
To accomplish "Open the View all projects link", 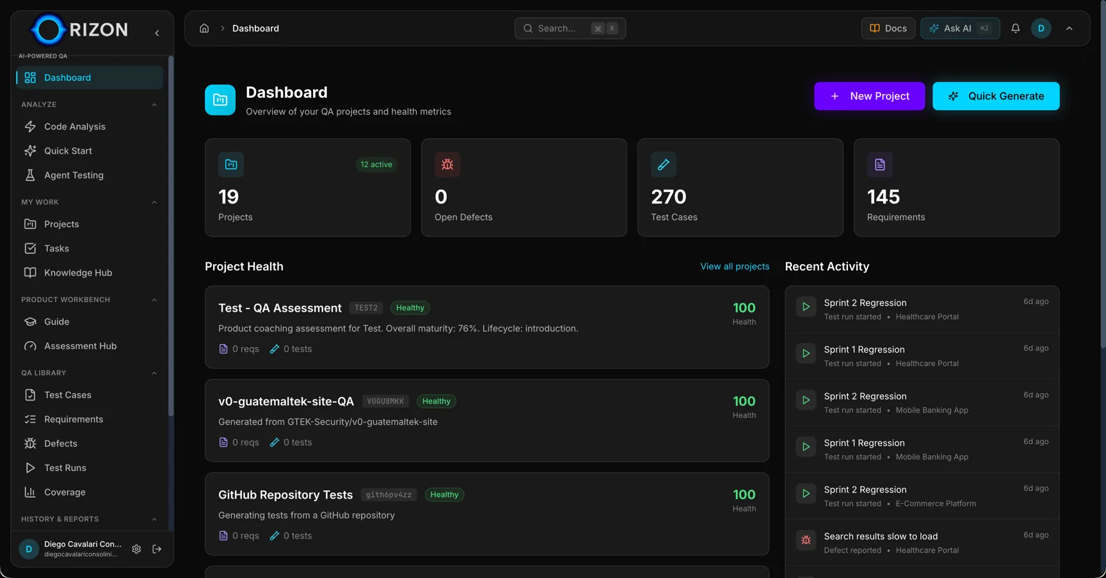I will 734,266.
